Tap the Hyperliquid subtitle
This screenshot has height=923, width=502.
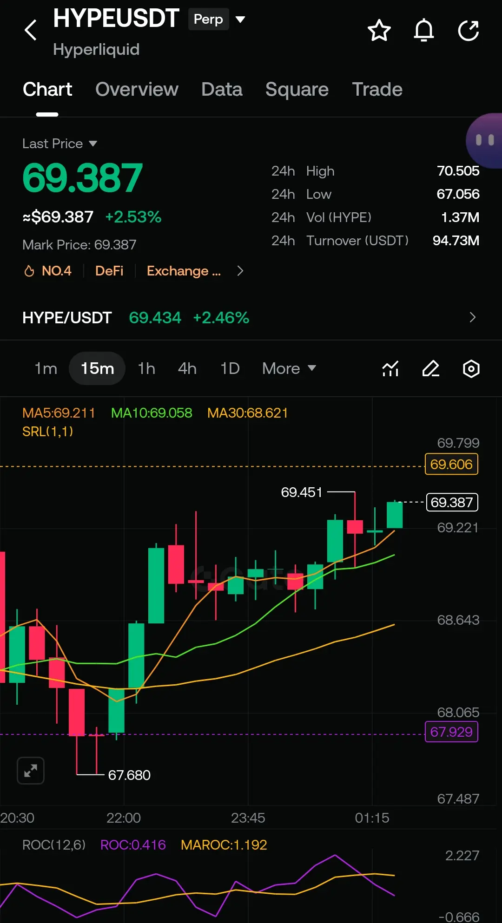coord(96,49)
